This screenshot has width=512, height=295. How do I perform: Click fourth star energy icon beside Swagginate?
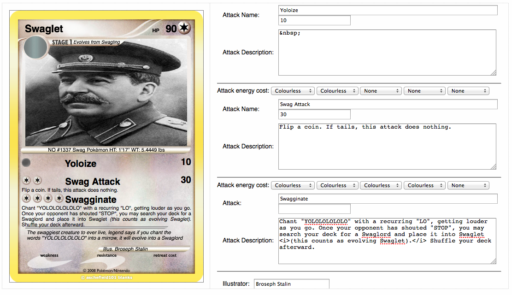pos(59,198)
